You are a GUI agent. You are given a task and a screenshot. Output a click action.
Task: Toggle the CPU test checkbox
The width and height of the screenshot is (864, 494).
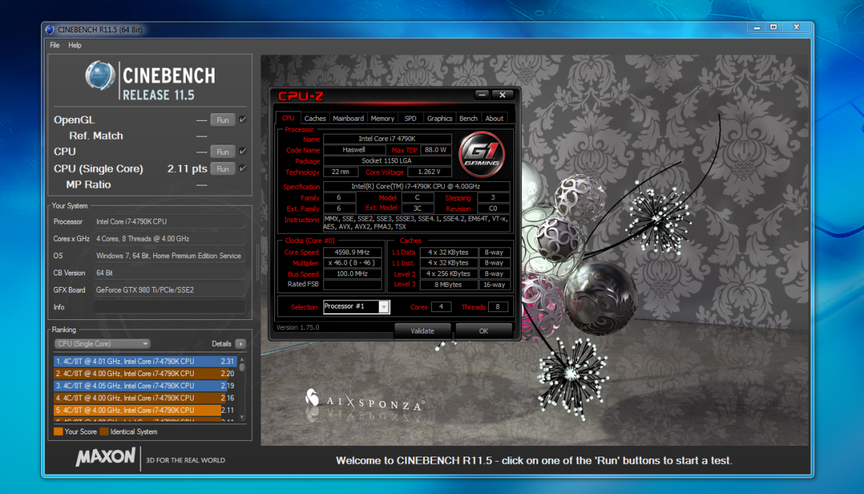click(x=243, y=152)
